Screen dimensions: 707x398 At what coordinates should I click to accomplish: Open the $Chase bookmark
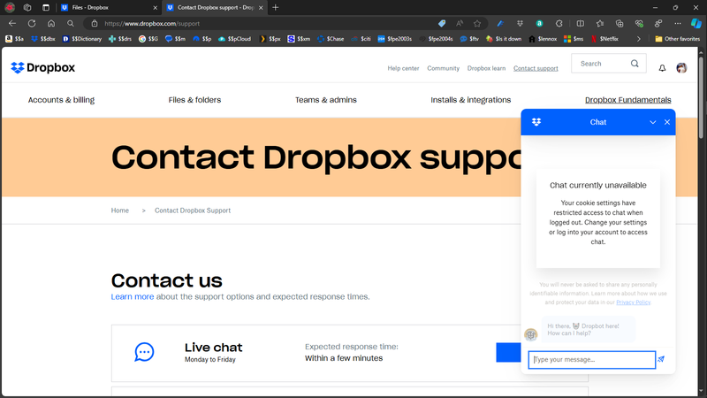[x=331, y=39]
